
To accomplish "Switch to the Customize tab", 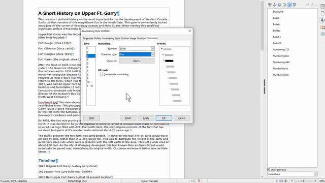I will coord(152,38).
